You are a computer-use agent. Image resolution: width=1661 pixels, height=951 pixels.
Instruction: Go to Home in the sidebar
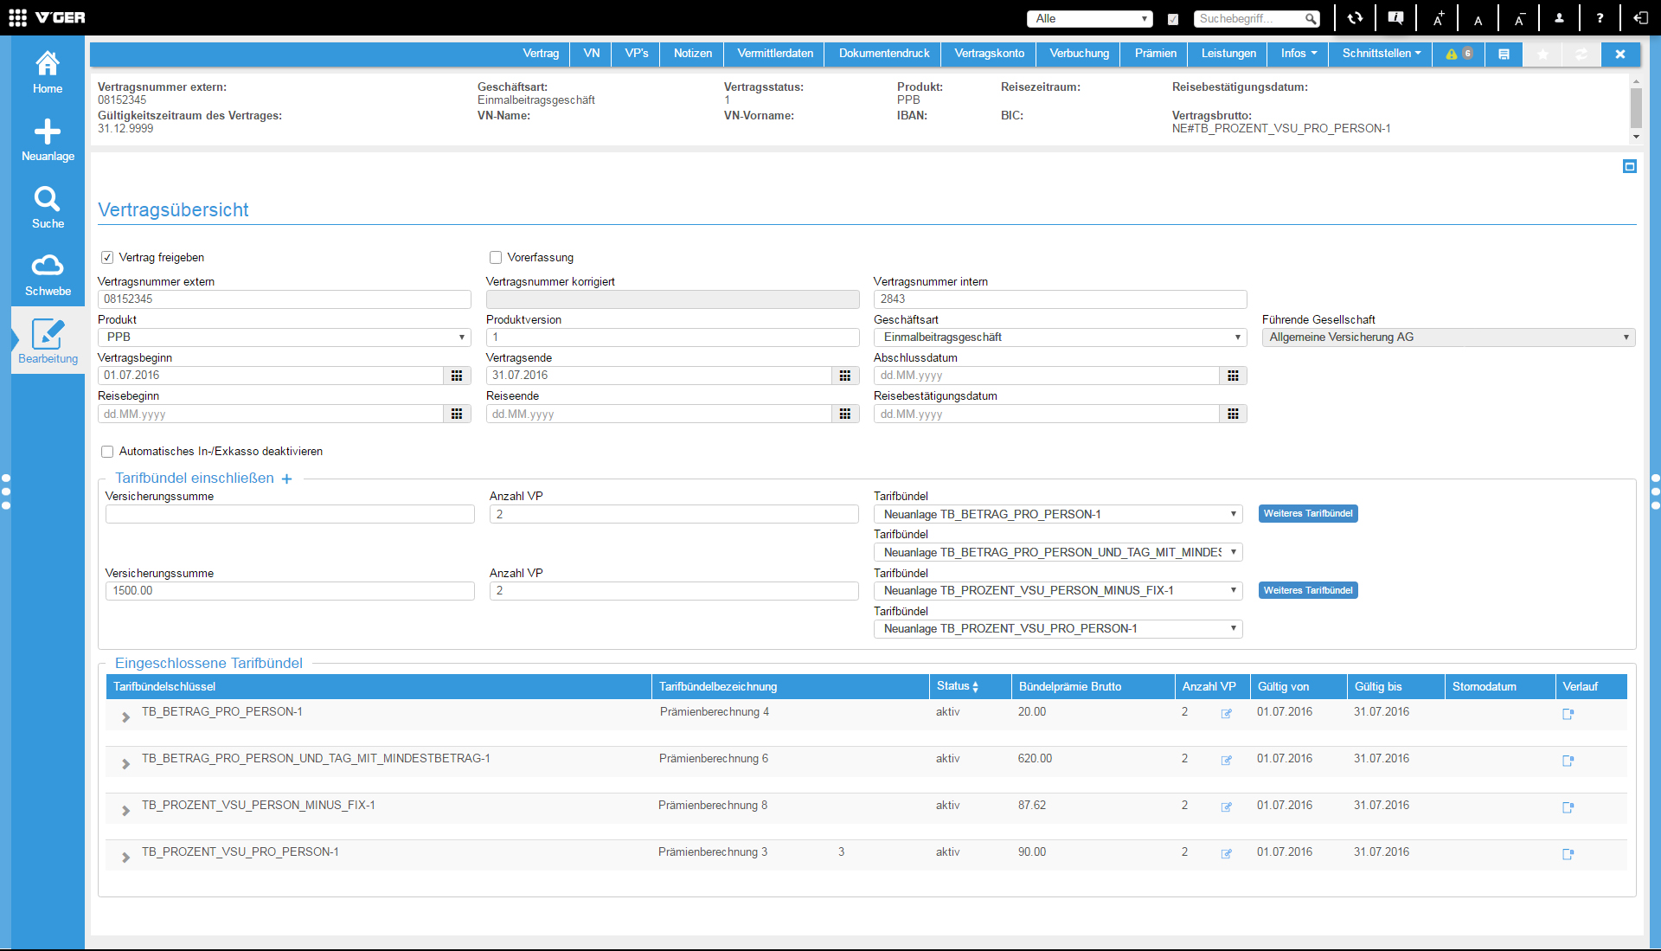[48, 73]
